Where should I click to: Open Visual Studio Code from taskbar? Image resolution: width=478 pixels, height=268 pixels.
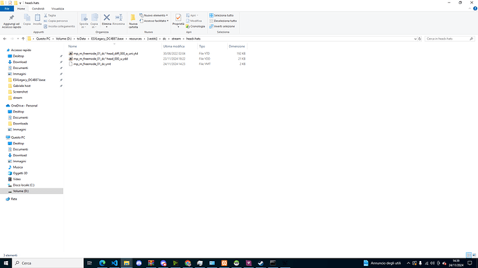pyautogui.click(x=114, y=263)
